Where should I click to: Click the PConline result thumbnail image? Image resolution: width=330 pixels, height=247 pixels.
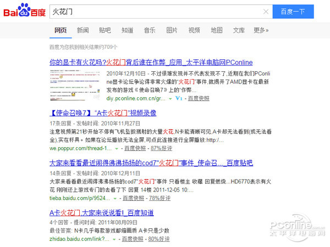[x=75, y=86]
